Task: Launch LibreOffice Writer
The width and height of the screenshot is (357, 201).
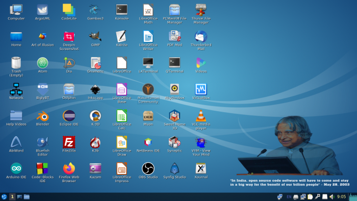Action: pos(148,36)
